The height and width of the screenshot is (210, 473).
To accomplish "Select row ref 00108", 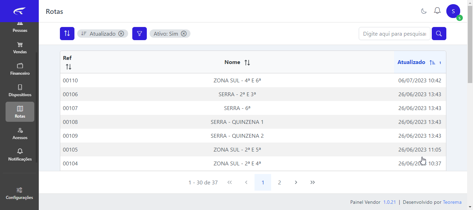I will [x=253, y=122].
